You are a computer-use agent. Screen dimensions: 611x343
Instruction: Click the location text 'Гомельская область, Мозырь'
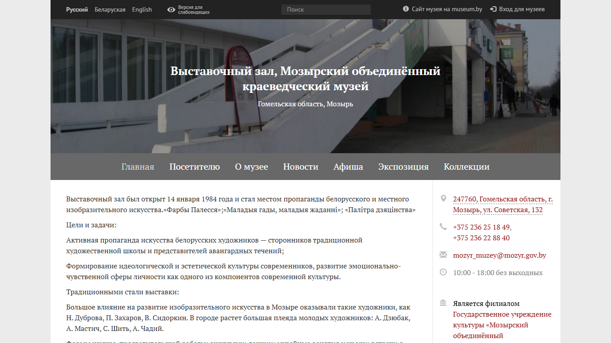305,104
